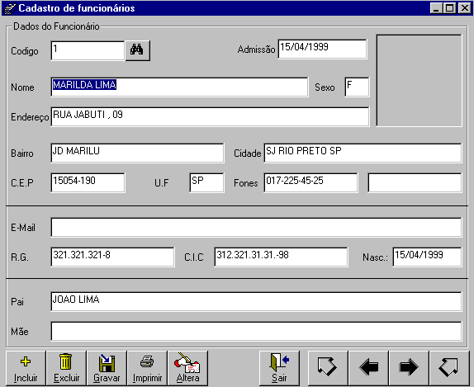Jump to first record with outlined arrow
The width and height of the screenshot is (474, 387).
coord(328,368)
